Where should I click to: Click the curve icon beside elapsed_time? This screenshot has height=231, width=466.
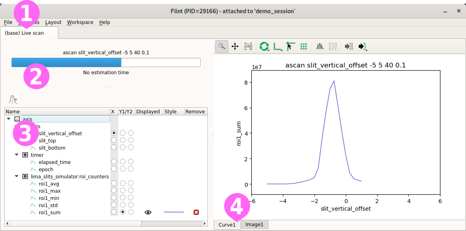[33, 162]
